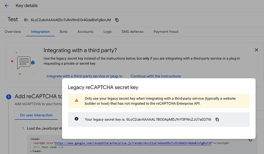
Task: Click the legacy secret key value text
Action: click(x=169, y=120)
